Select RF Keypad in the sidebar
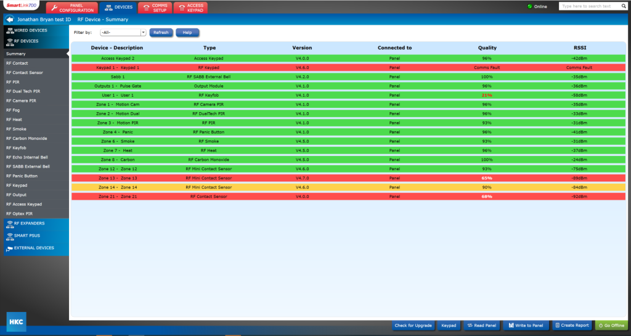This screenshot has width=631, height=336. pos(36,186)
